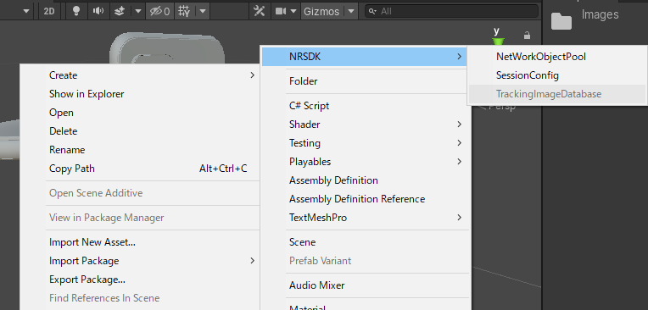The height and width of the screenshot is (310, 648).
Task: Click the scene search field
Action: coord(451,11)
